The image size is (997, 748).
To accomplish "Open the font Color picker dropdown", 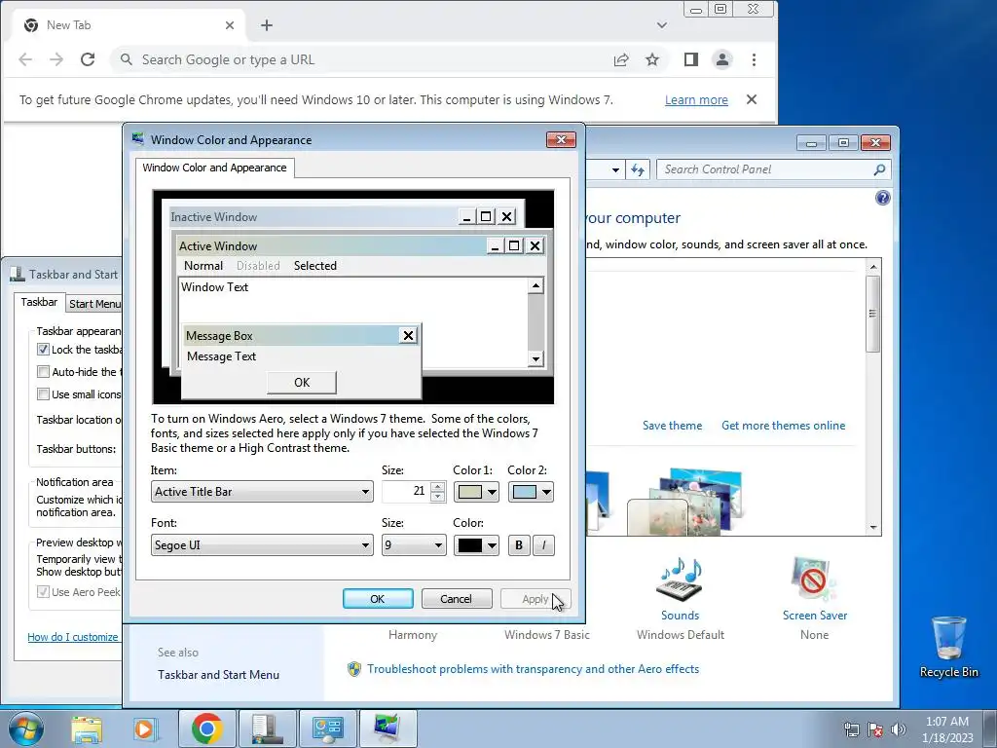I will pos(475,545).
